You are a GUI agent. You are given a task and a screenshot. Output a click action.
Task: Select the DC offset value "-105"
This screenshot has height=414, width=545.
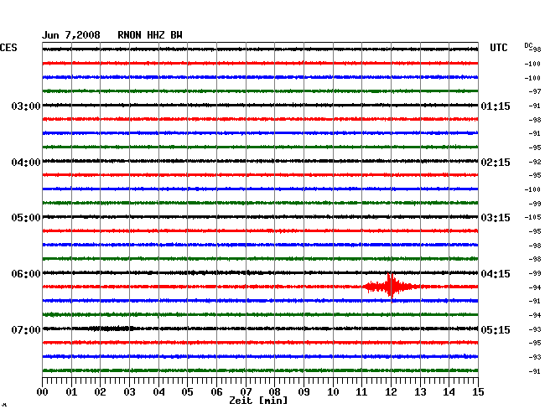532,217
